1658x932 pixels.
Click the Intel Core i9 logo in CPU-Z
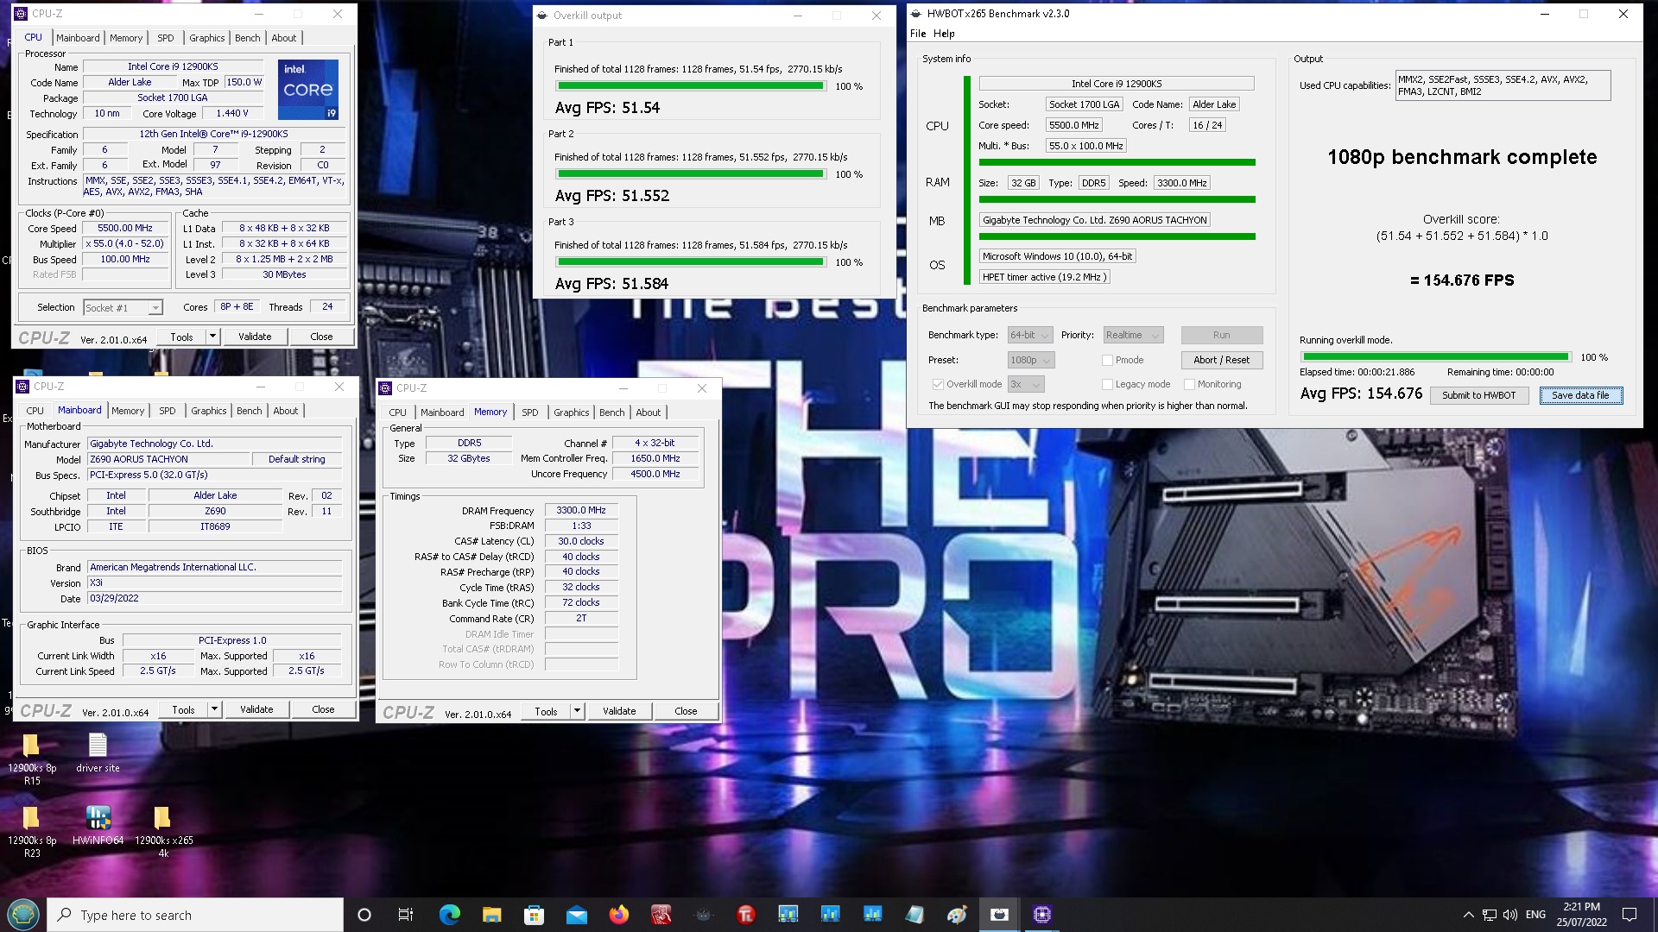tap(308, 89)
